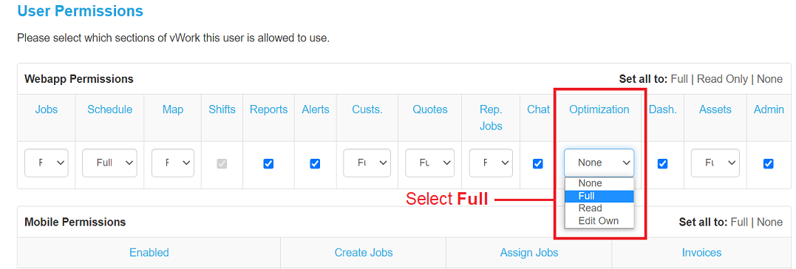Set all Mobile Permissions to None
This screenshot has height=269, width=796.
pyautogui.click(x=769, y=222)
